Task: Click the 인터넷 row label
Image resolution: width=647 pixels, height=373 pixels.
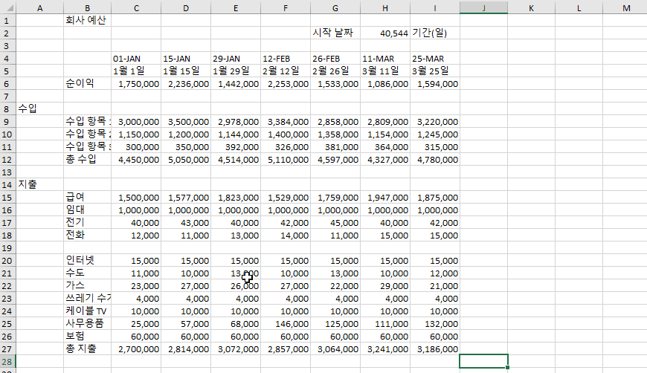Action: click(87, 261)
